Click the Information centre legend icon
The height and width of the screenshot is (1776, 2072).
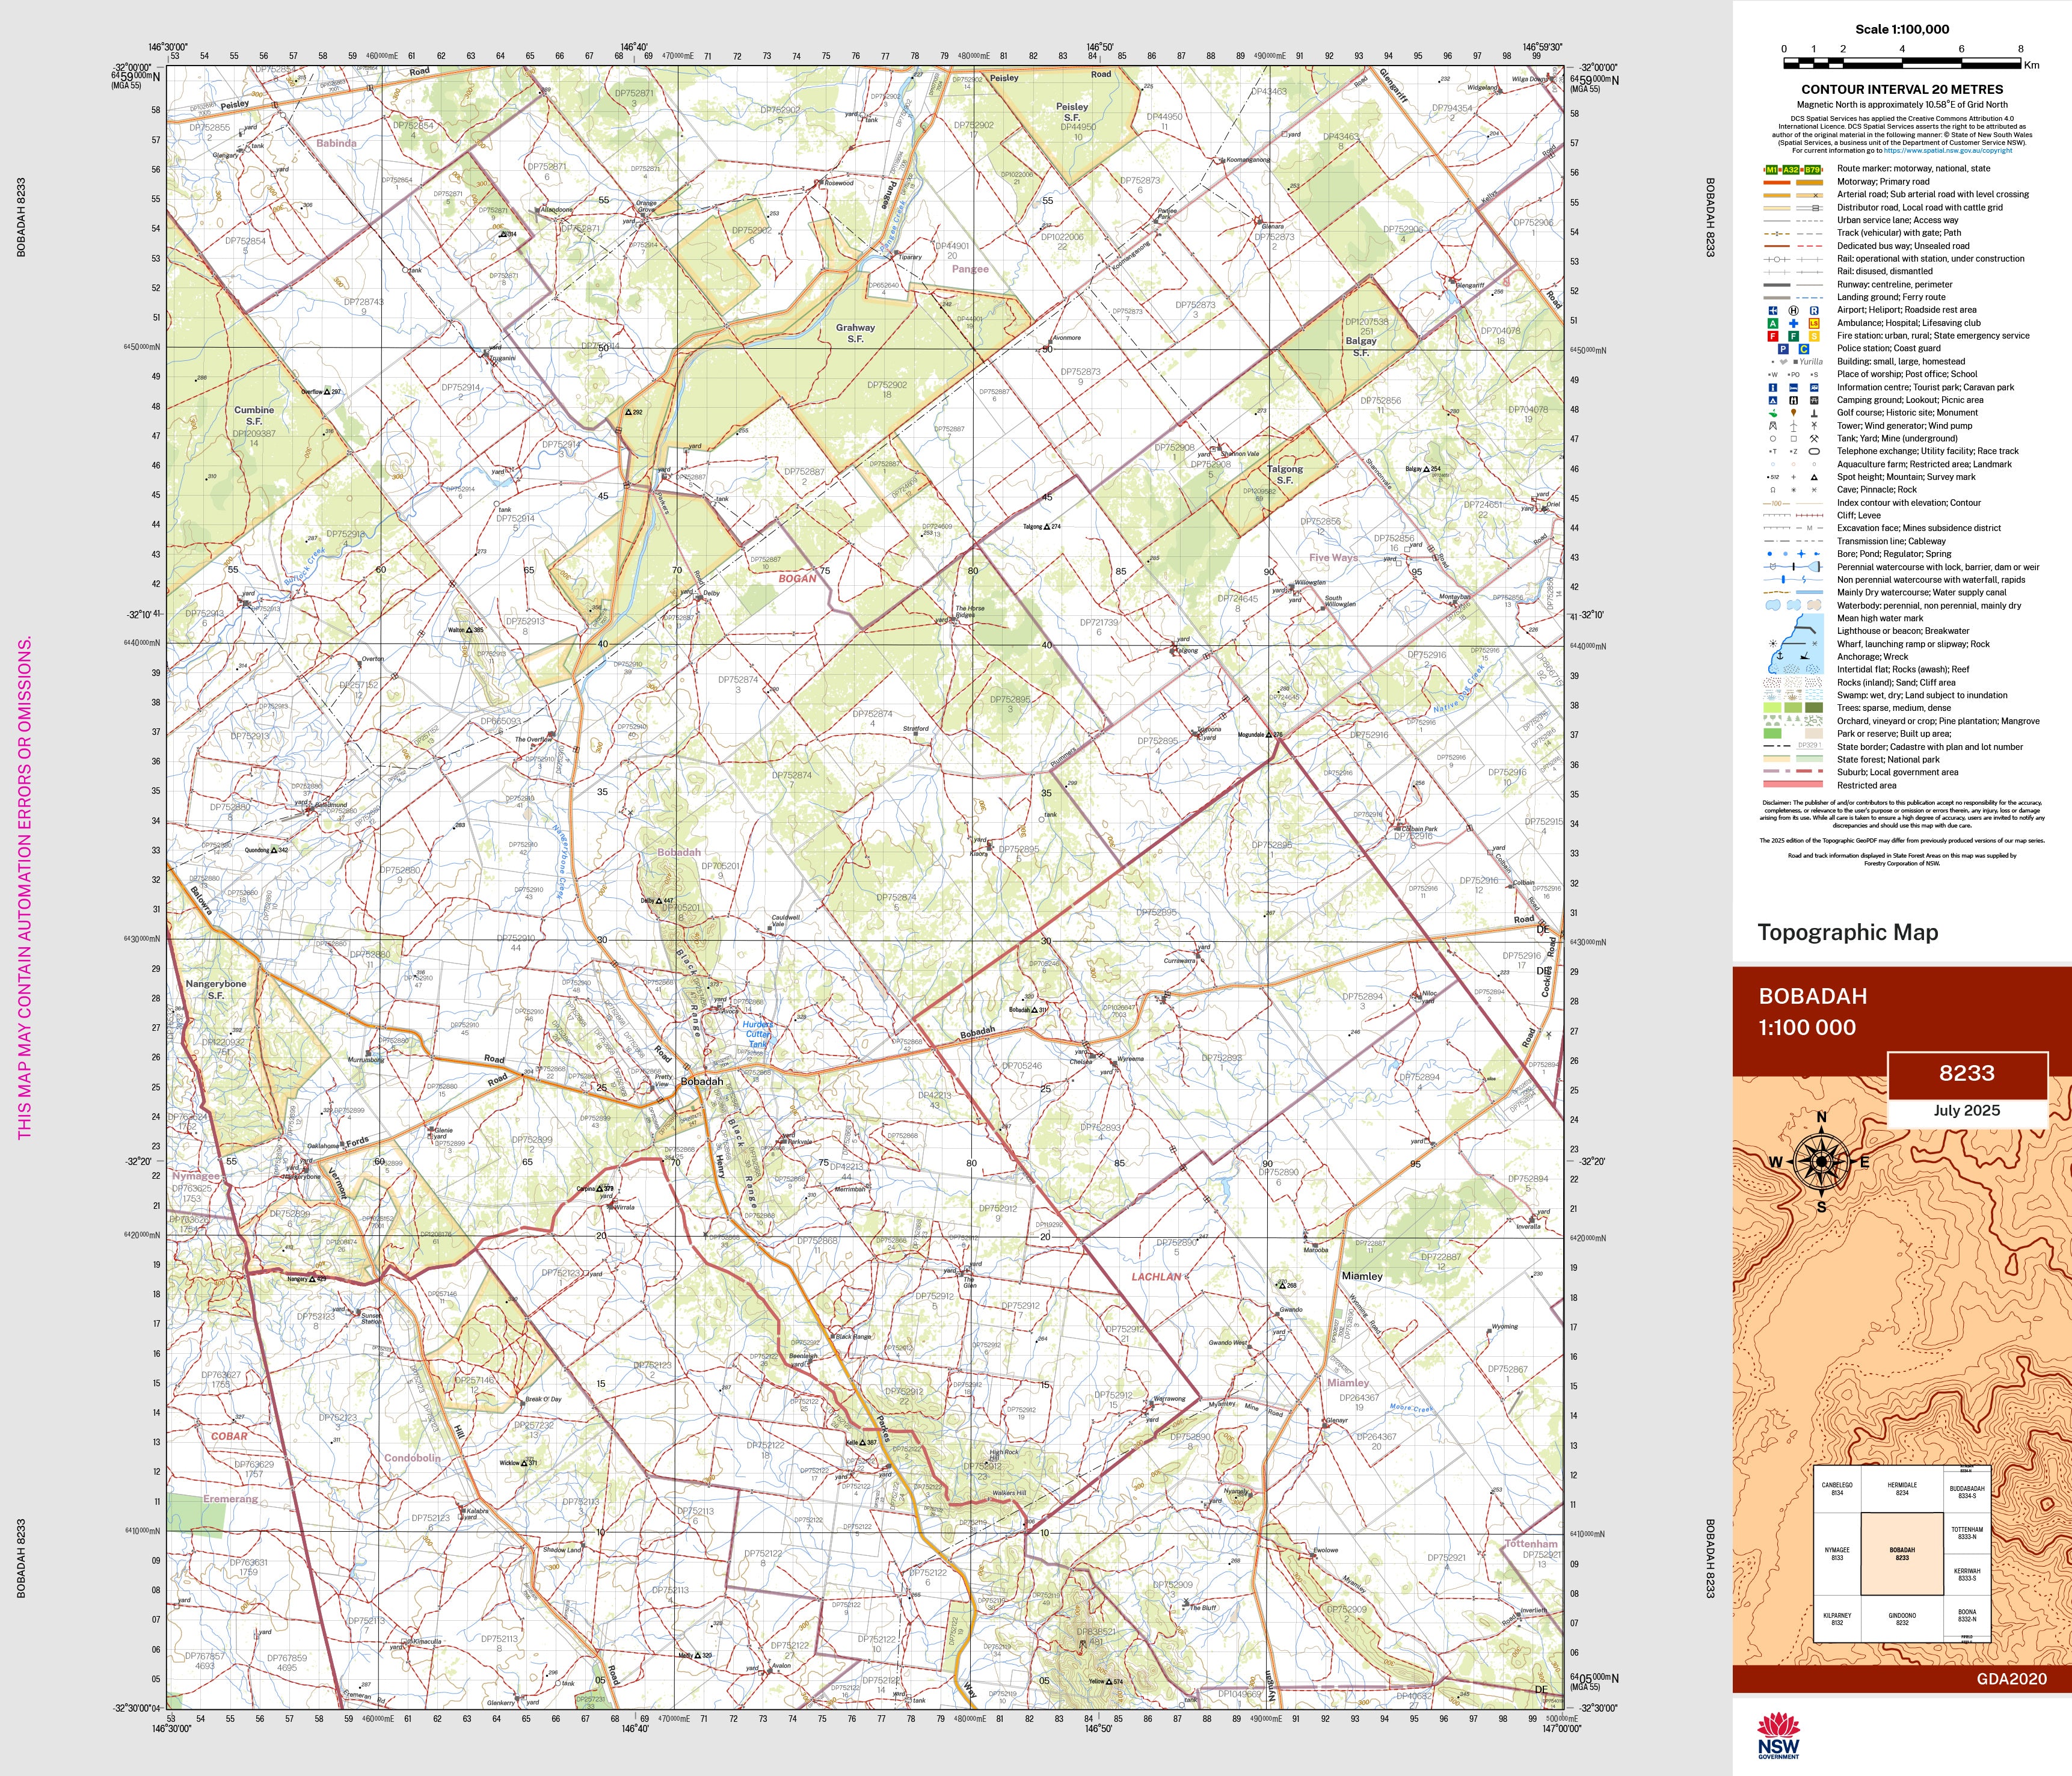(1772, 388)
